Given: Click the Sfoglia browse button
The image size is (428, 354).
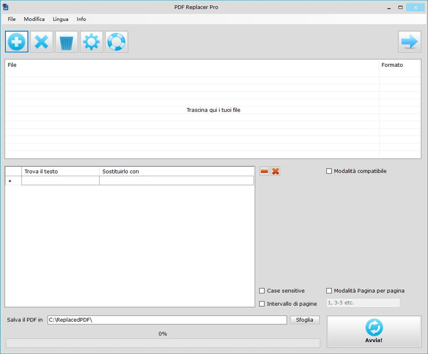Looking at the screenshot, I should (305, 320).
